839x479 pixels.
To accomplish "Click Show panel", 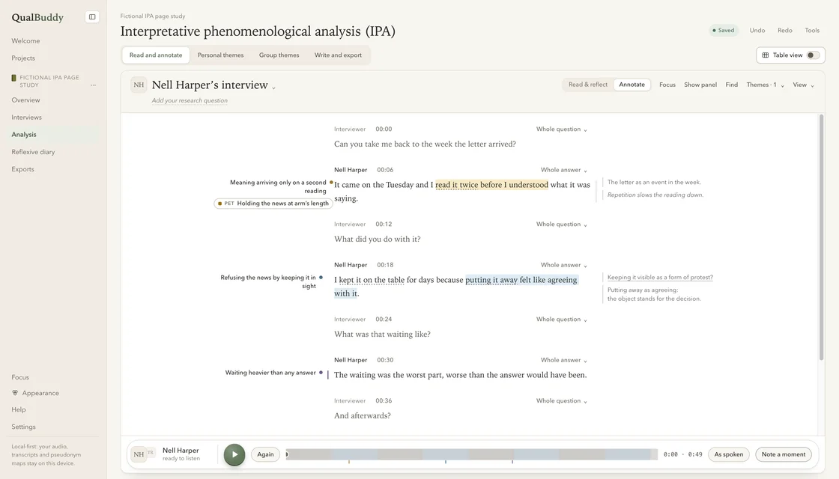I will [700, 85].
